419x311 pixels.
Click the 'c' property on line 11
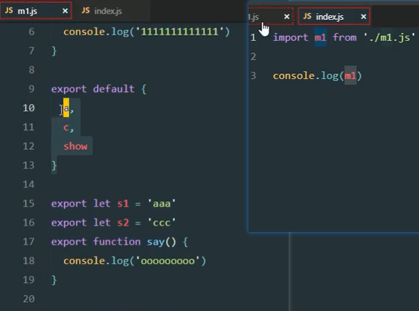66,127
